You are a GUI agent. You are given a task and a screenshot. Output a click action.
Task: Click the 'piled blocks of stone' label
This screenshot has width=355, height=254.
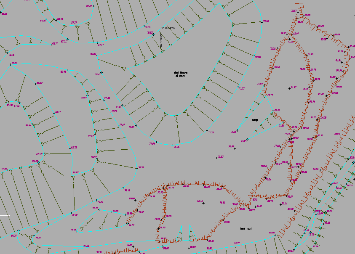pos(180,74)
